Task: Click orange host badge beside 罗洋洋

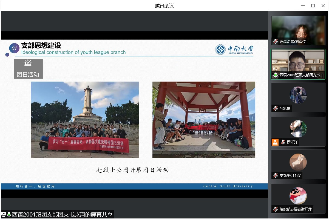Action: [x=275, y=142]
